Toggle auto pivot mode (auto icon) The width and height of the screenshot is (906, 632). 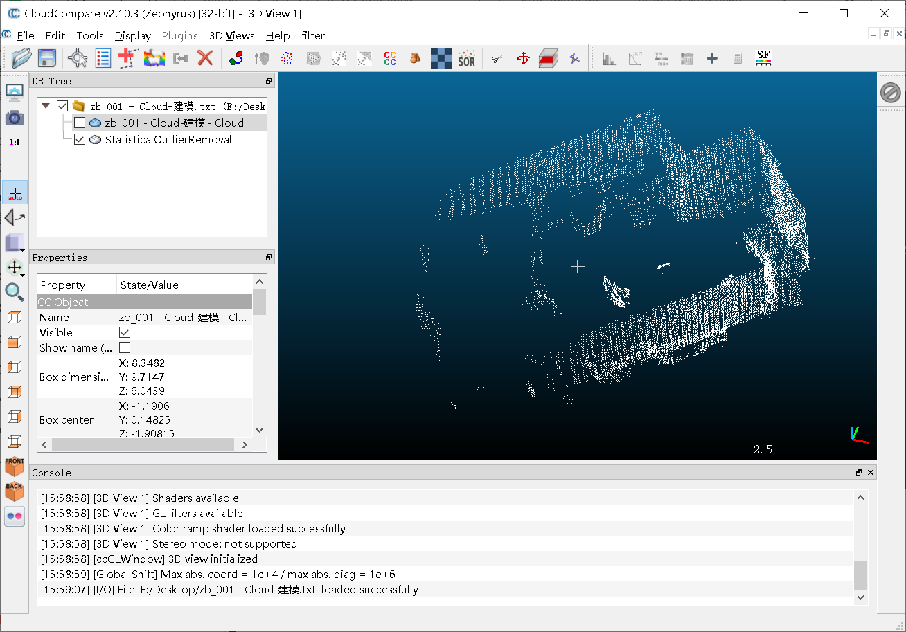15,192
